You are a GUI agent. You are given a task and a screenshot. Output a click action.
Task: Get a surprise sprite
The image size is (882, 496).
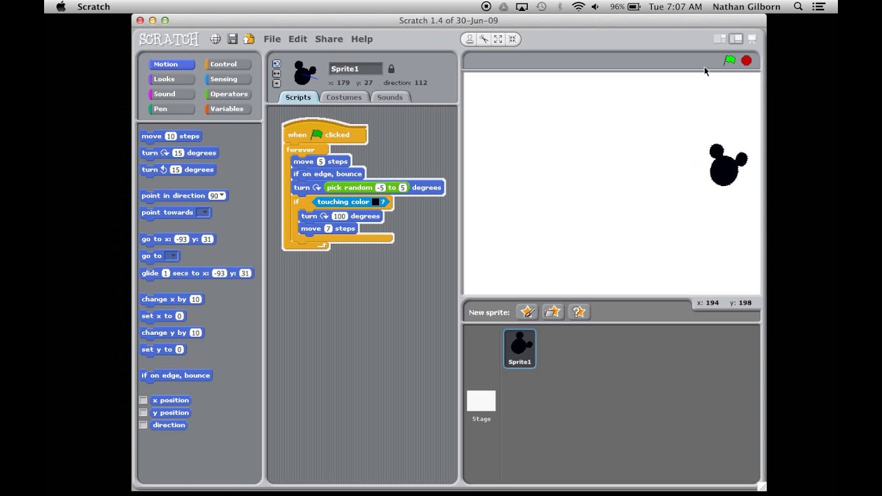point(579,312)
